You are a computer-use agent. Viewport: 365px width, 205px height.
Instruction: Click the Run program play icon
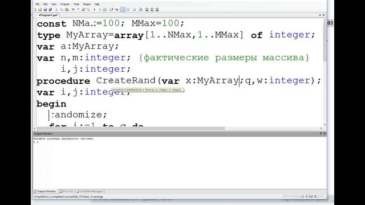95,10
